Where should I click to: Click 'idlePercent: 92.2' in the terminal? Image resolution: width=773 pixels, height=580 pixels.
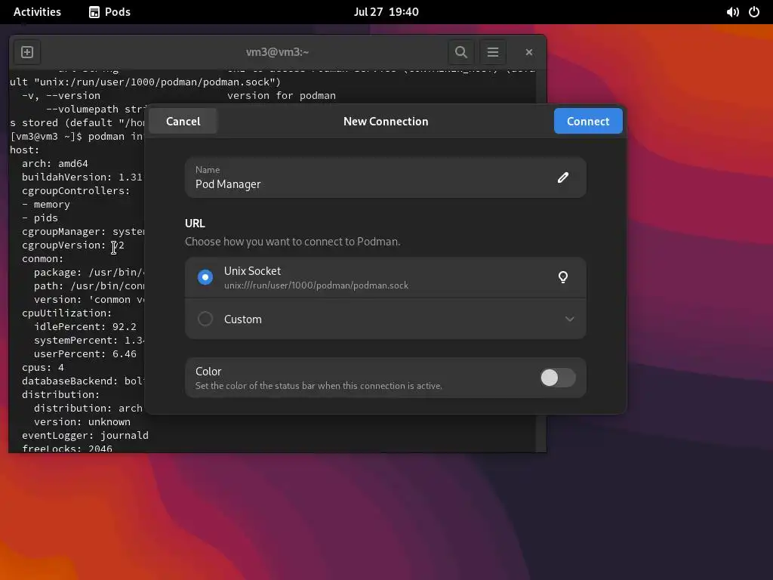click(85, 326)
